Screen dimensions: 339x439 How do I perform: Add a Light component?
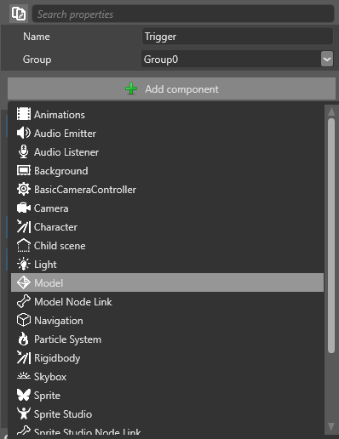(x=167, y=265)
